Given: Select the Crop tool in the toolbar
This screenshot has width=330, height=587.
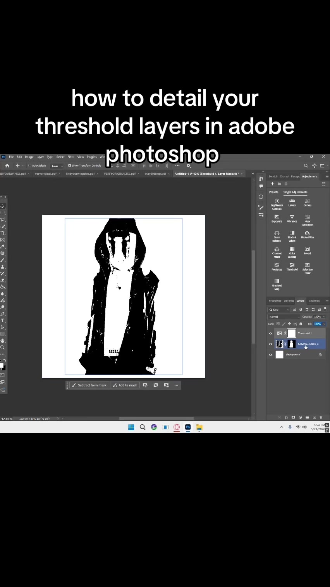Looking at the screenshot, I should pos(3,233).
